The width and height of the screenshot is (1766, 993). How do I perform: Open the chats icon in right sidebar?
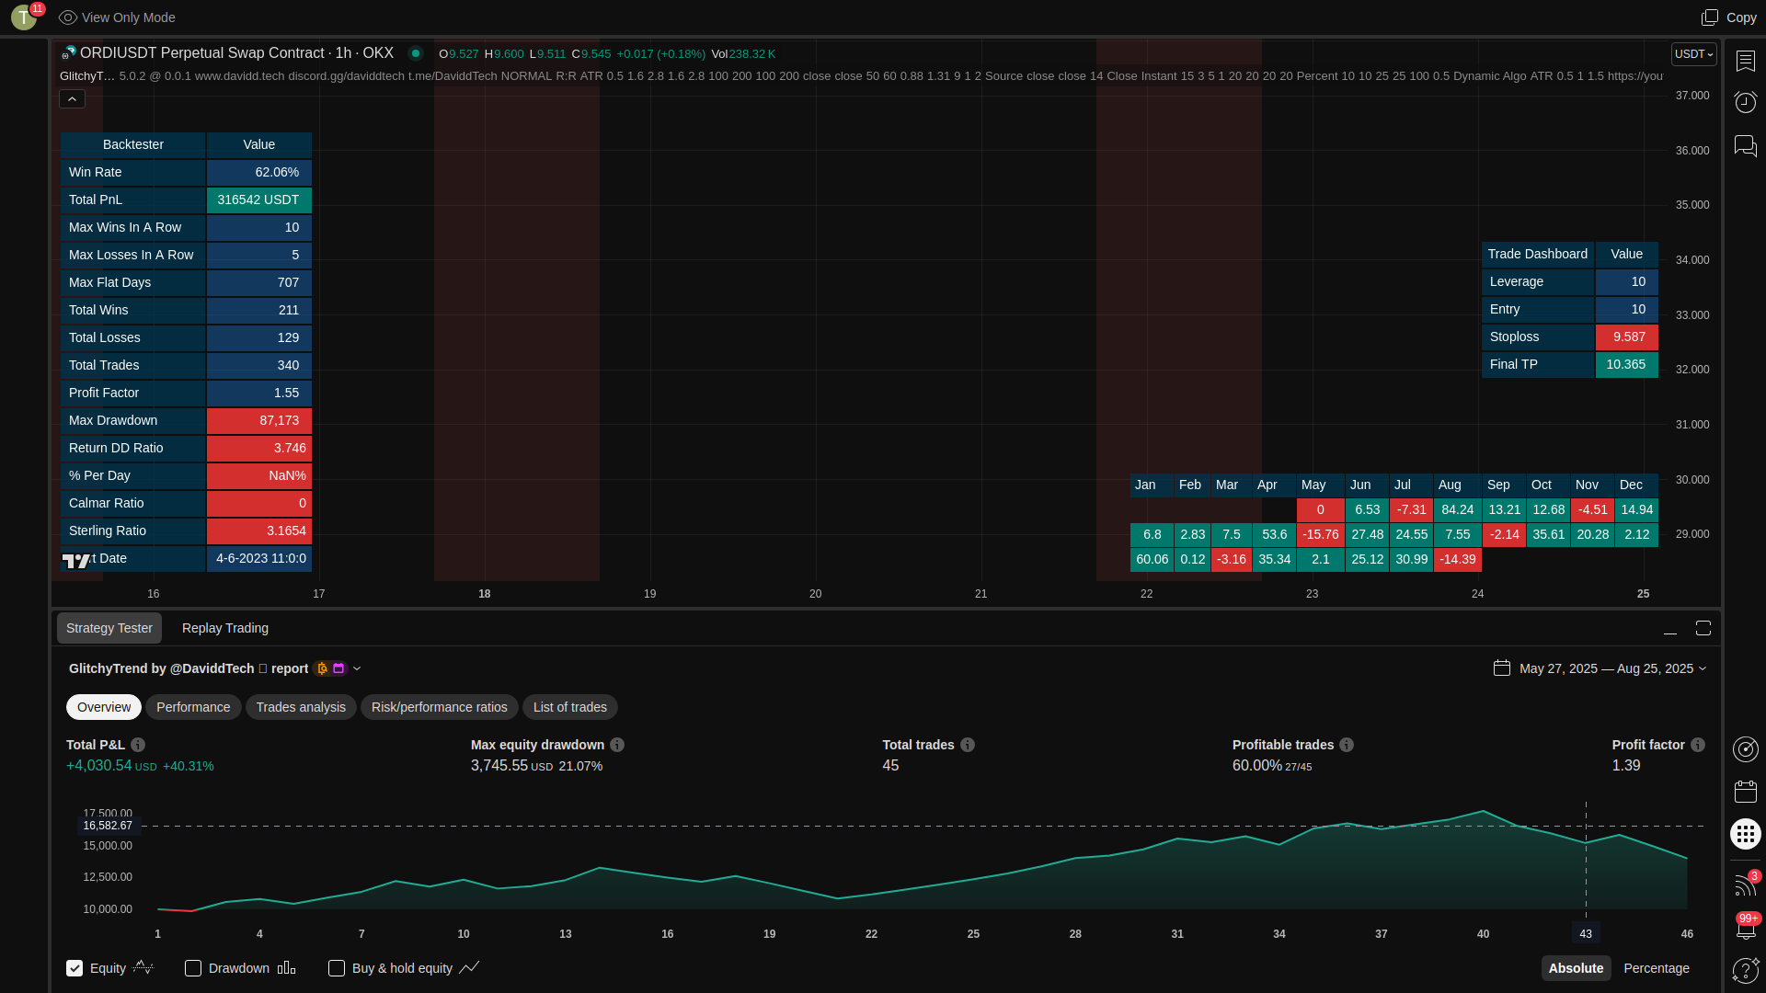tap(1746, 145)
